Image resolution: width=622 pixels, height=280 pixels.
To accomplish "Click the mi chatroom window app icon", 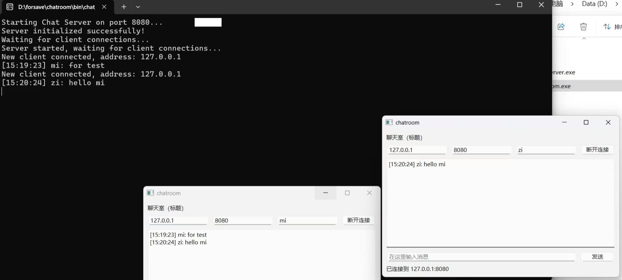I will tap(150, 193).
